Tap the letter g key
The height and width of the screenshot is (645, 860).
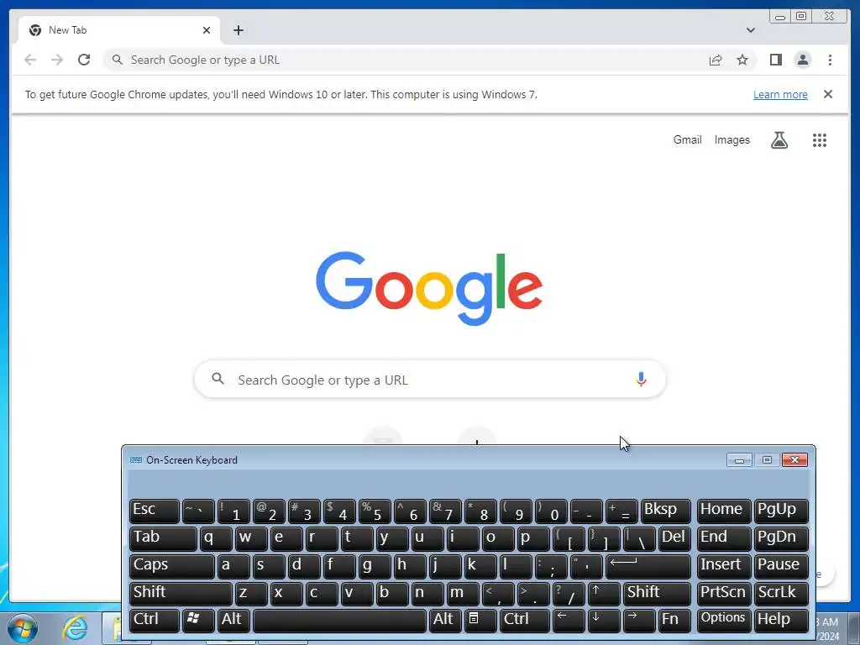coord(375,566)
